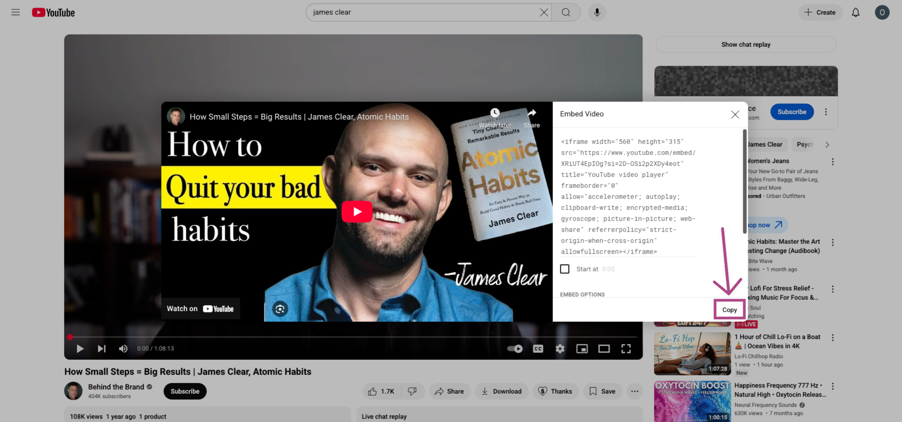The width and height of the screenshot is (902, 422).
Task: Open Behind the Brand channel avatar
Action: (73, 391)
